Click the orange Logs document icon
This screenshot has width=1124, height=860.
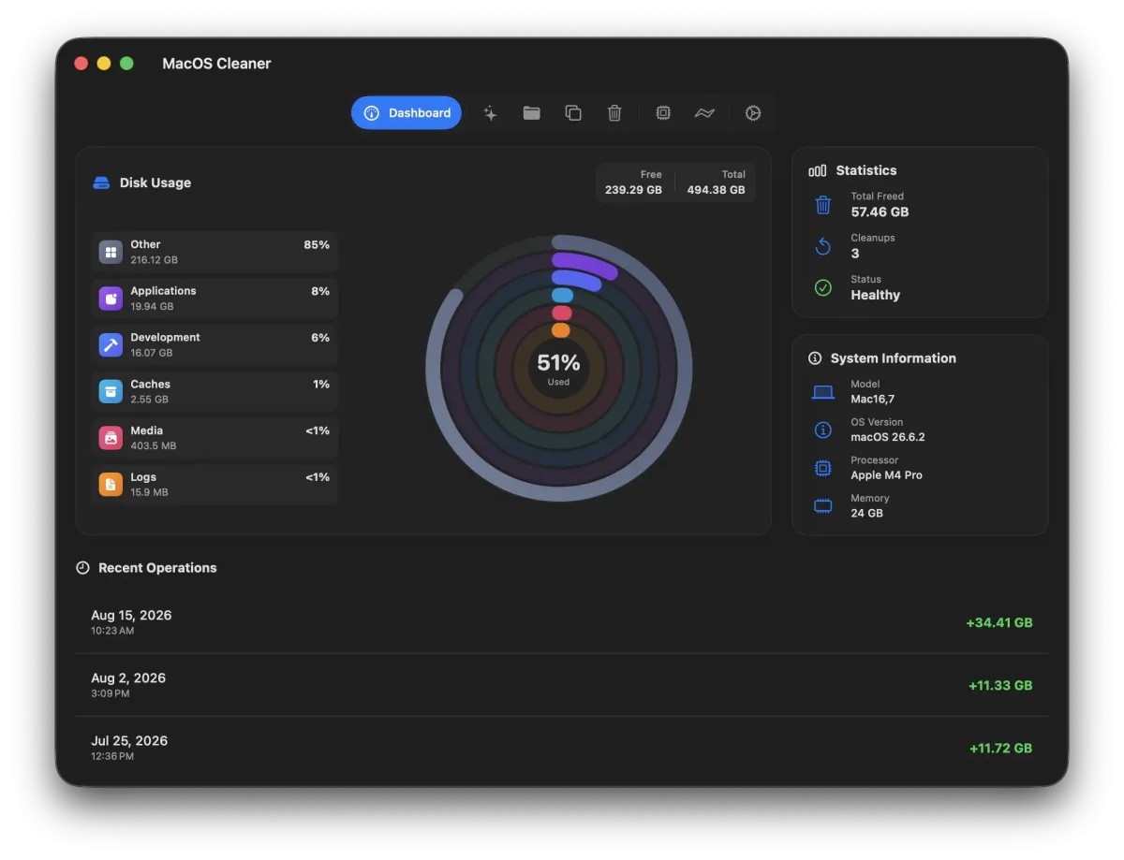tap(111, 485)
